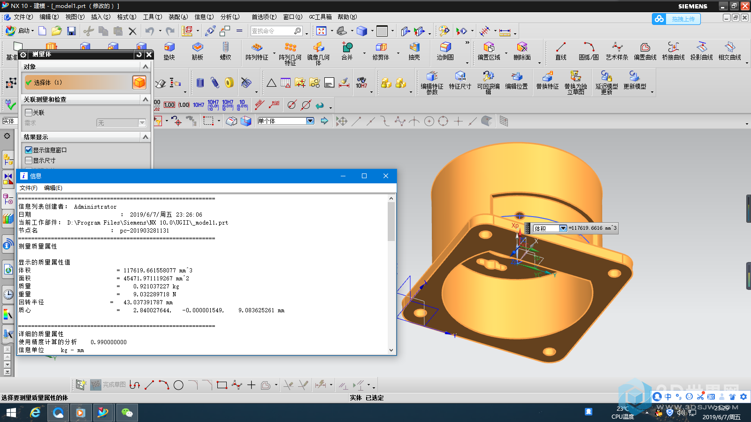Open the GC工具箱 menu
Viewport: 751px width, 422px height.
point(320,17)
